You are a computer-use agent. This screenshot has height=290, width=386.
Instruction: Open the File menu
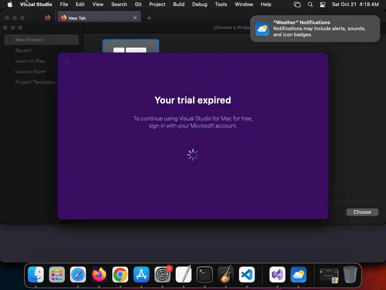[64, 4]
